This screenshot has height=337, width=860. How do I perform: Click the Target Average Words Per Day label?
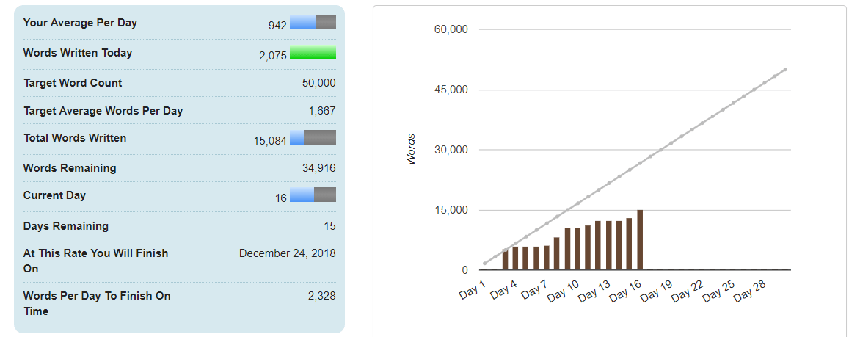tap(103, 111)
